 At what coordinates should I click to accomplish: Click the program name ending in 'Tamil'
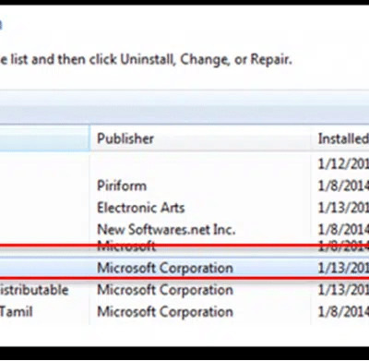16,312
